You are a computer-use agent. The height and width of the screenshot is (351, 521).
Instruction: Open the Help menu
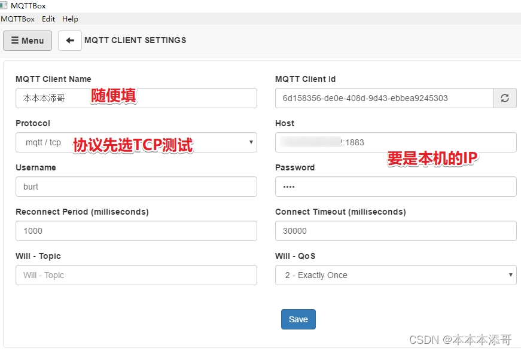pyautogui.click(x=70, y=19)
